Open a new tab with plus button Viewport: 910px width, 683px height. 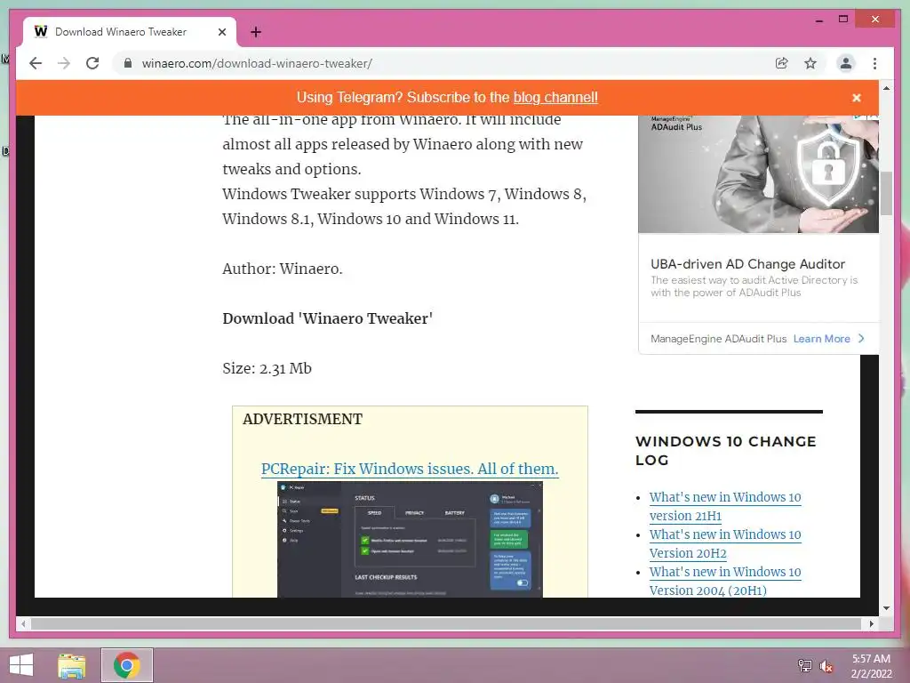click(256, 32)
